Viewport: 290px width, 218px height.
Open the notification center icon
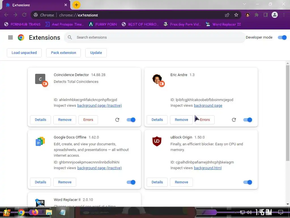coord(281,212)
